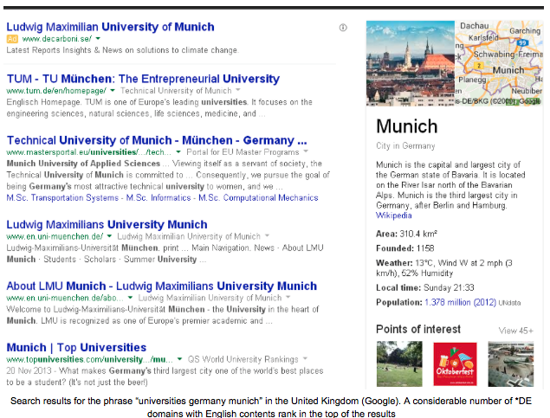Click 'City in Germany' subtitle
Viewport: 550px width, 418px height.
(x=405, y=146)
